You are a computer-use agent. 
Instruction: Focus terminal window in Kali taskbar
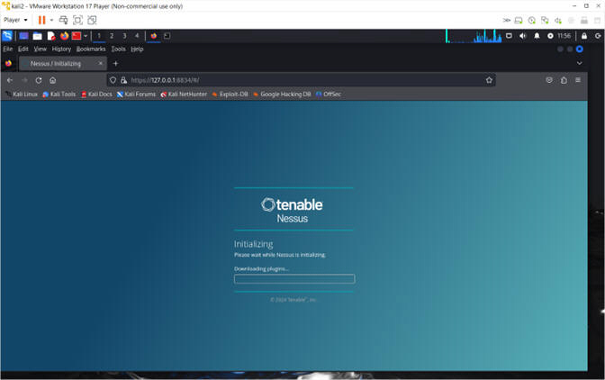click(167, 36)
